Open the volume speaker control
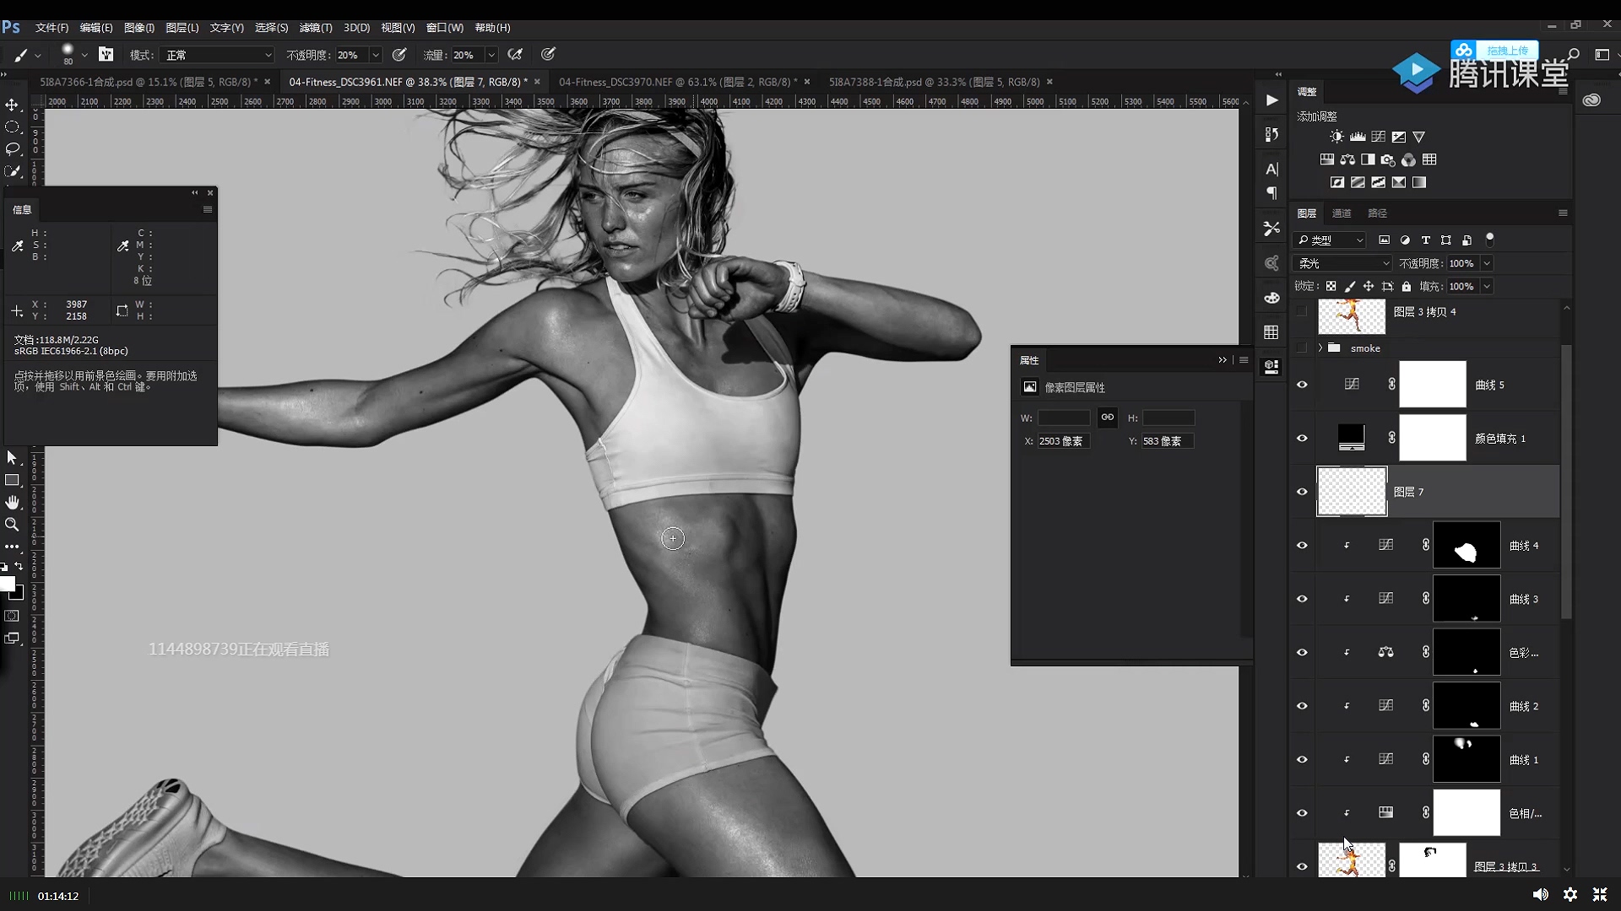The image size is (1621, 911). [1540, 894]
